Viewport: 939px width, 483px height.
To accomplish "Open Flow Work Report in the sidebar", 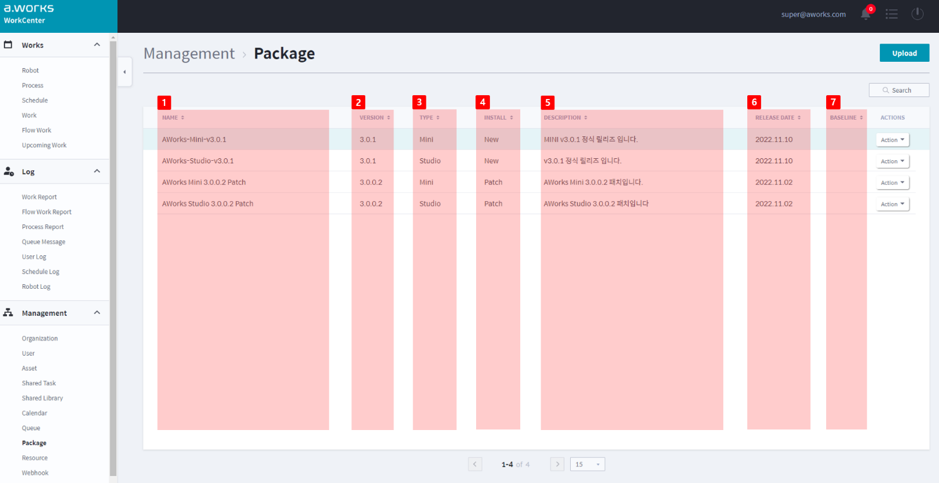I will pos(47,212).
